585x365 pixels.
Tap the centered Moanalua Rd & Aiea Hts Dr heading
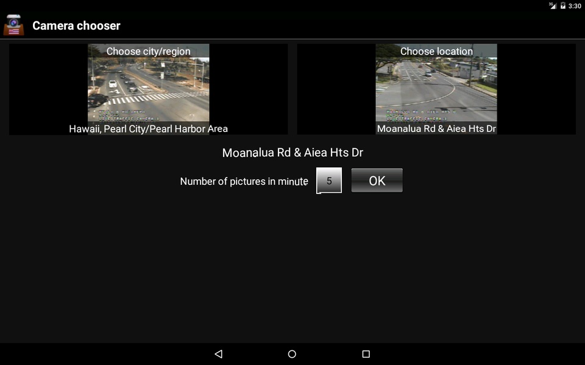pyautogui.click(x=292, y=153)
